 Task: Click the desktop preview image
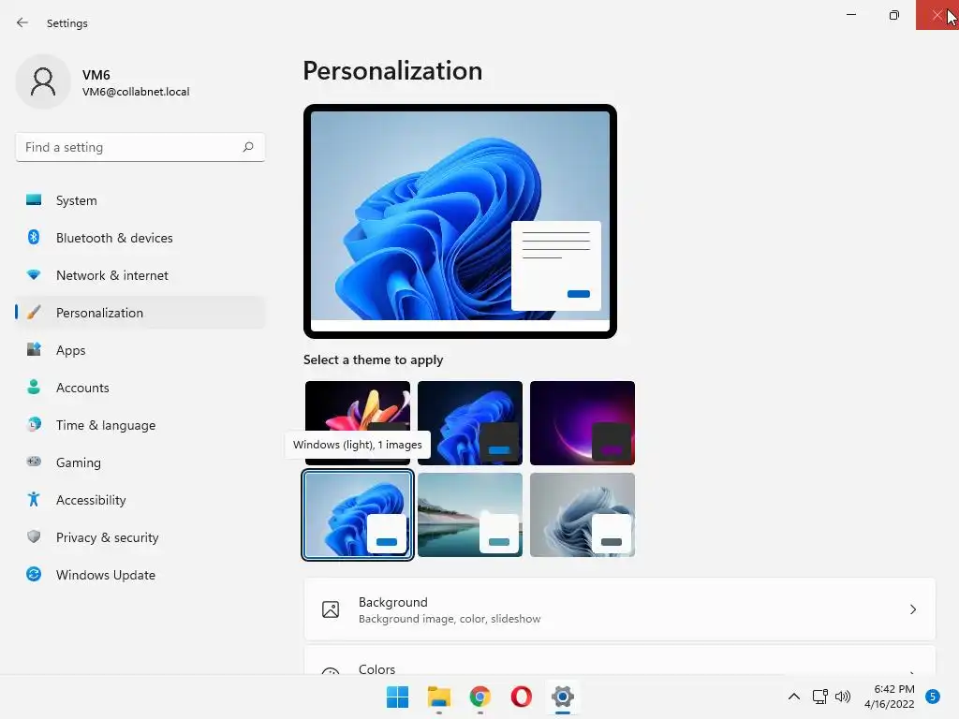tap(460, 221)
